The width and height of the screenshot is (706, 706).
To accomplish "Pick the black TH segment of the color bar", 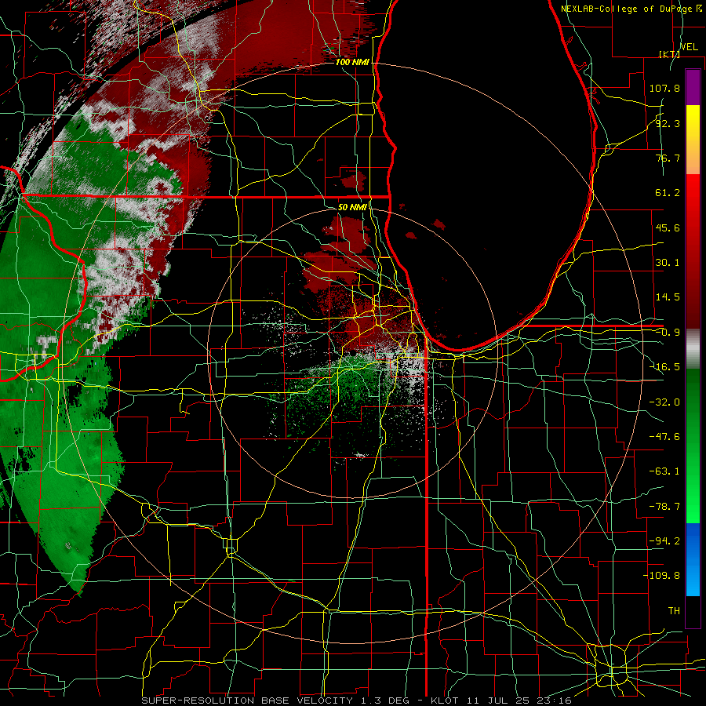I will (x=693, y=611).
